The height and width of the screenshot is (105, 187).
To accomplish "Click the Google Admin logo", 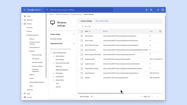I will tap(34, 10).
